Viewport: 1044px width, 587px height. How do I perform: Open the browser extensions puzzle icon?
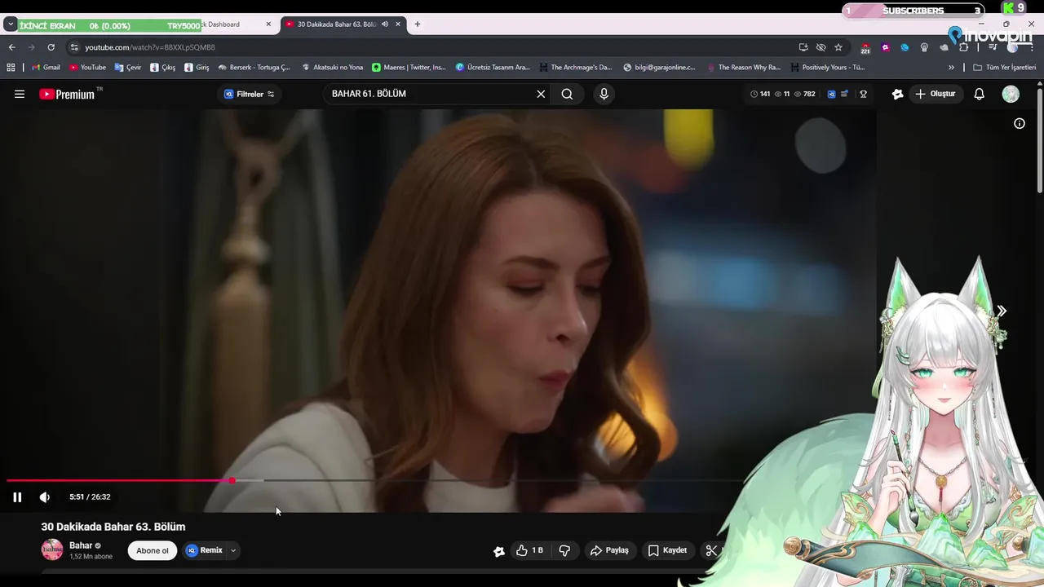(964, 47)
